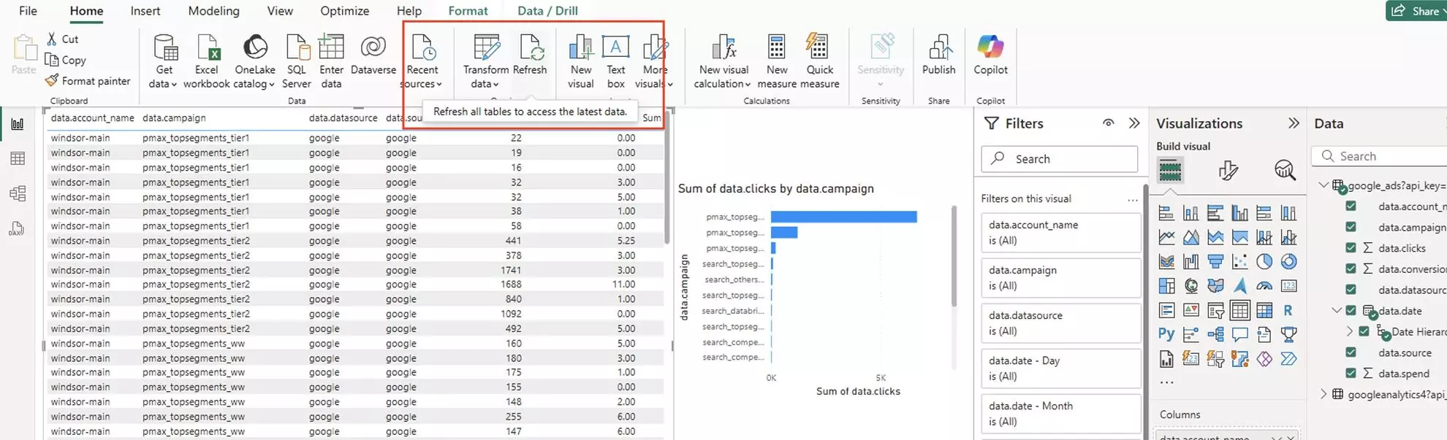Collapse the Visualizations pane
Image resolution: width=1447 pixels, height=440 pixels.
coord(1294,123)
